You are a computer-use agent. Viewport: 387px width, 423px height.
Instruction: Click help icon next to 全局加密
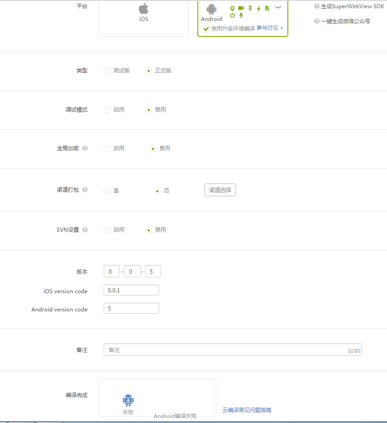click(x=85, y=148)
